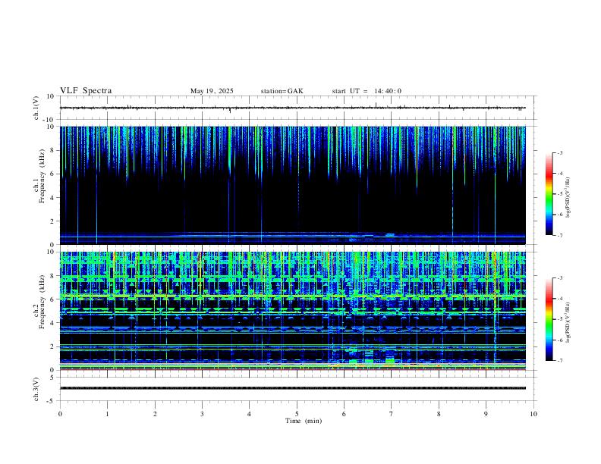Select the date text "May 19, 2025"
The image size is (601, 464).
(x=212, y=91)
